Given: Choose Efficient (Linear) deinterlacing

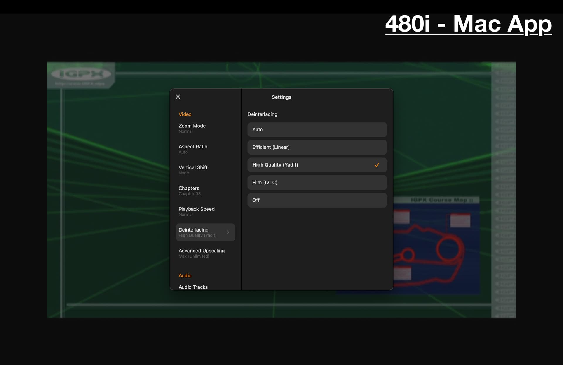Looking at the screenshot, I should [317, 147].
